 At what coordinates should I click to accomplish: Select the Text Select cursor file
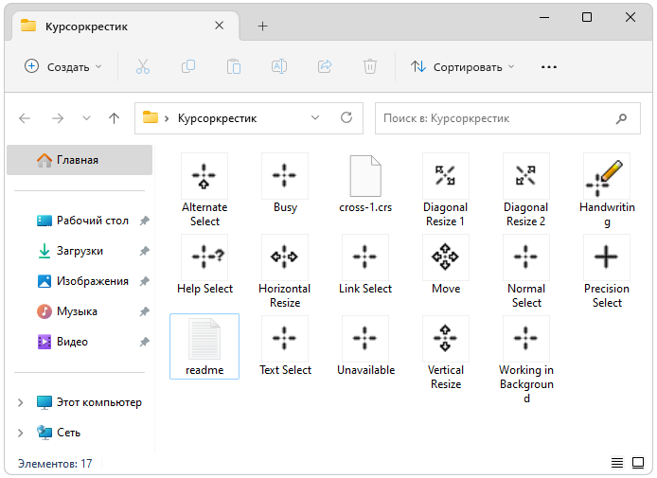(x=285, y=346)
